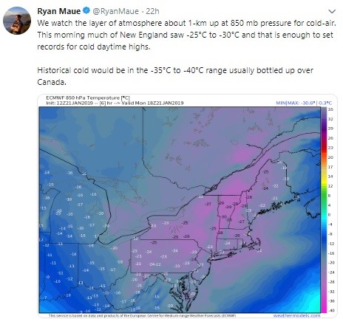Click the blue verified badge icon

coord(86,11)
